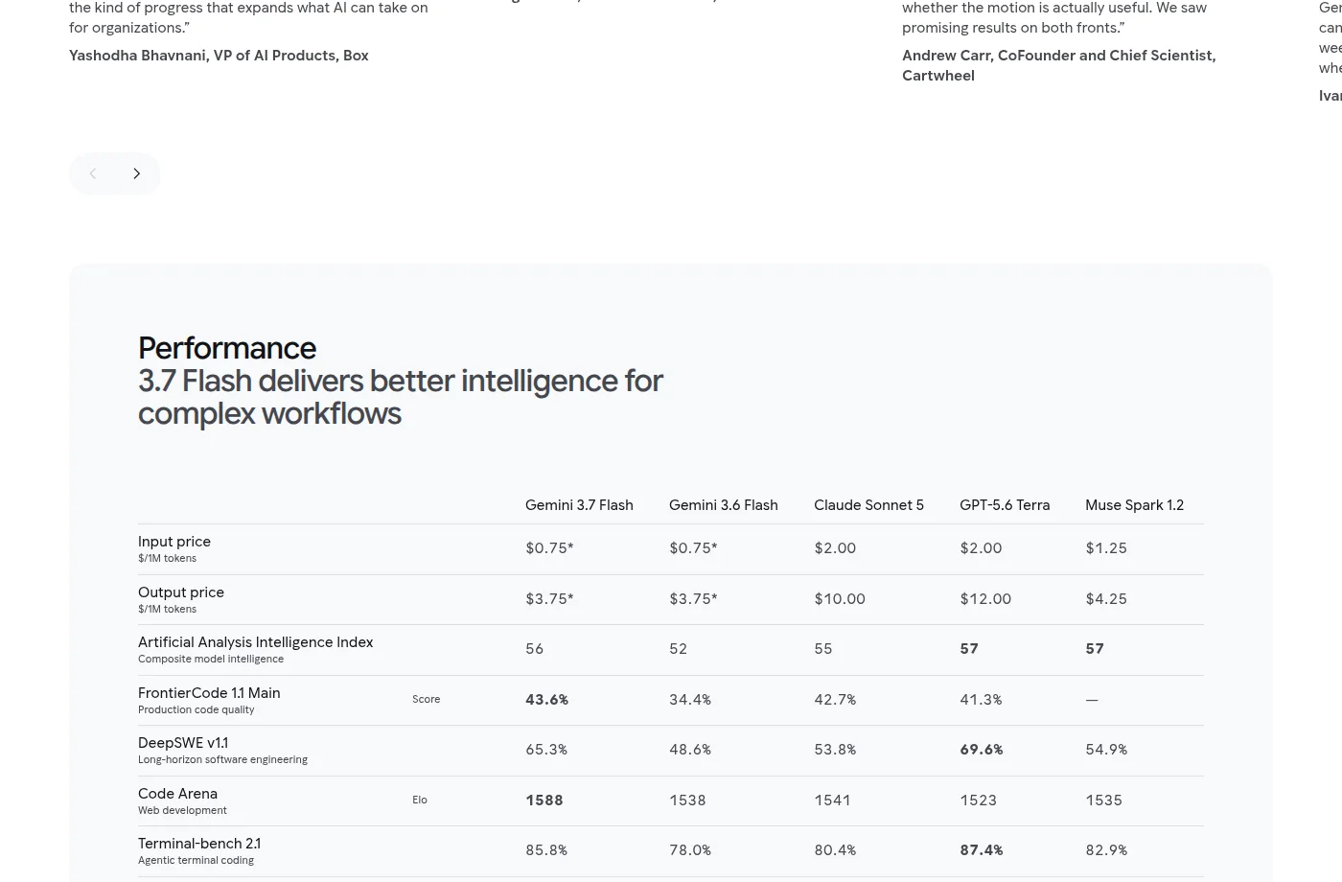This screenshot has height=882, width=1342.
Task: Click the 1541 Code Arena Elo value
Action: coord(832,801)
